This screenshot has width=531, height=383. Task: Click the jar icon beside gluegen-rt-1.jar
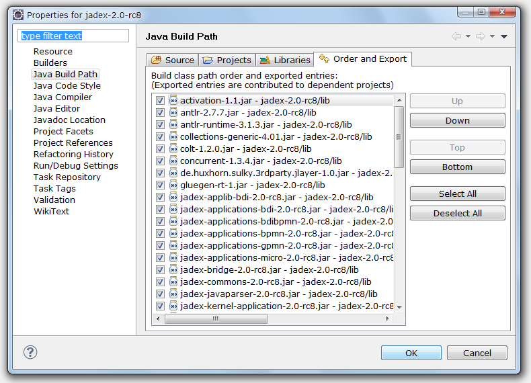173,185
